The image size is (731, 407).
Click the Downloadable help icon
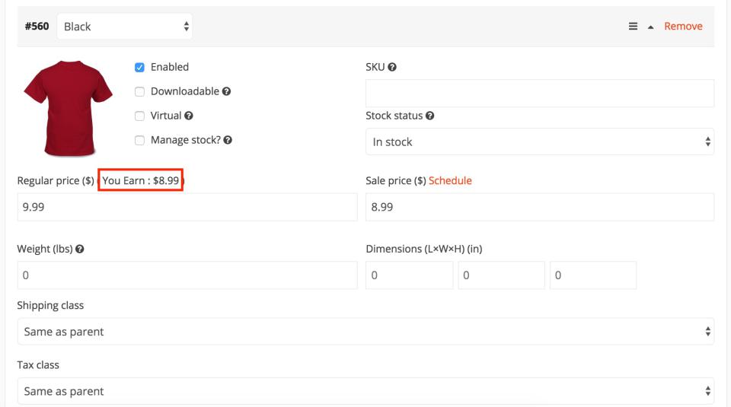[227, 92]
